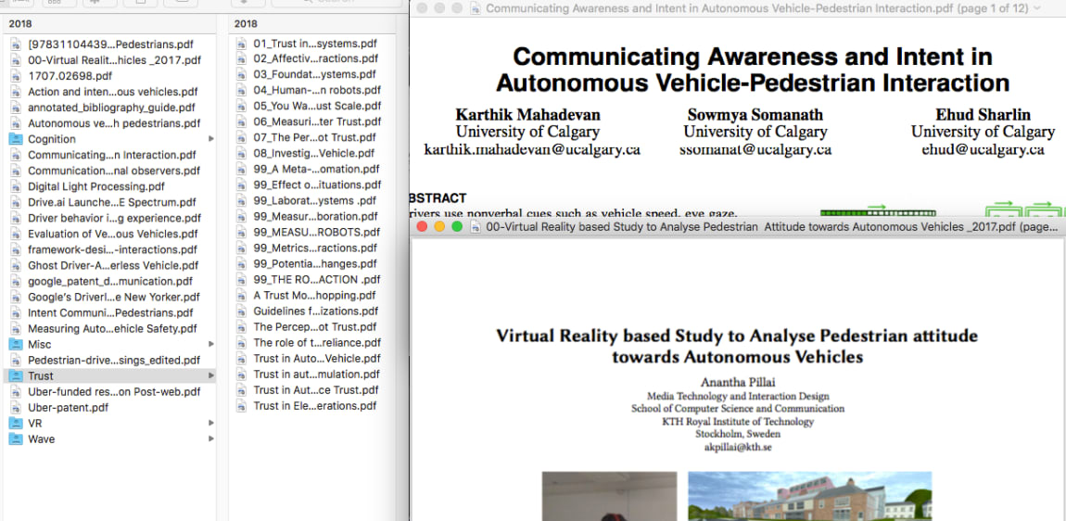This screenshot has height=521, width=1066.
Task: Expand the VR folder arrow
Action: coord(210,423)
